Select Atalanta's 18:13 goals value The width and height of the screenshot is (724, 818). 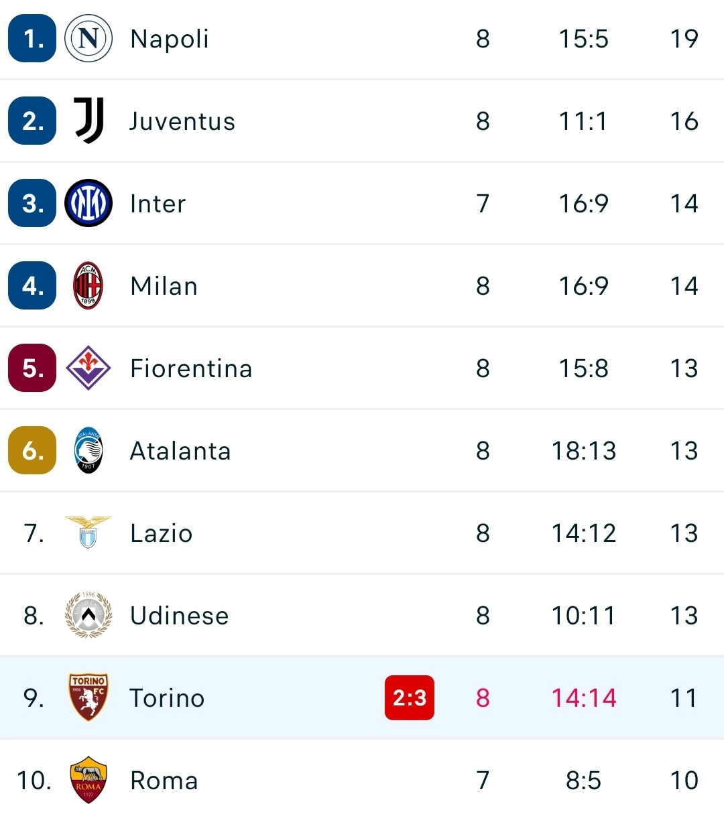584,451
